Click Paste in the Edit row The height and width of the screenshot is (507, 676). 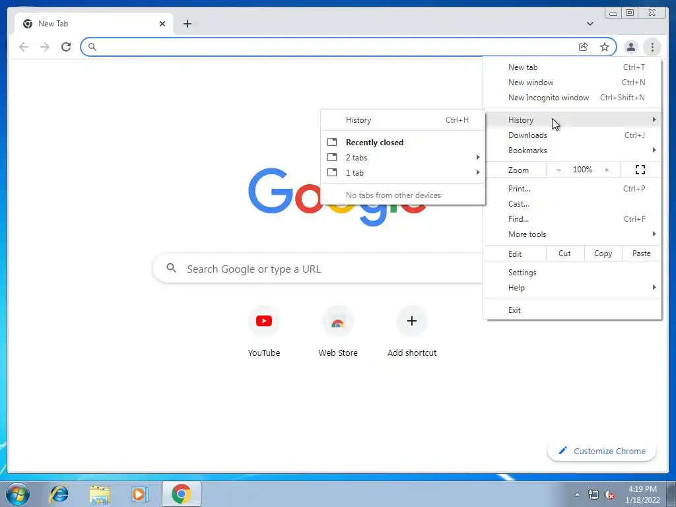point(642,253)
